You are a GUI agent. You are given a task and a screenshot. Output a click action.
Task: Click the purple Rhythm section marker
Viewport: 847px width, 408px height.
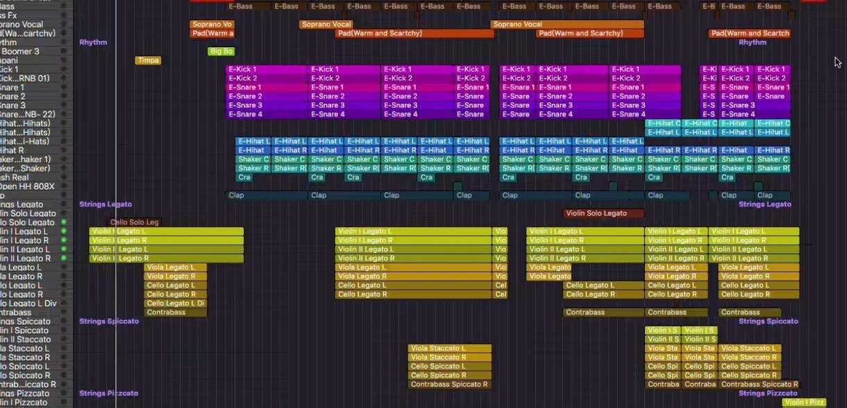point(93,42)
